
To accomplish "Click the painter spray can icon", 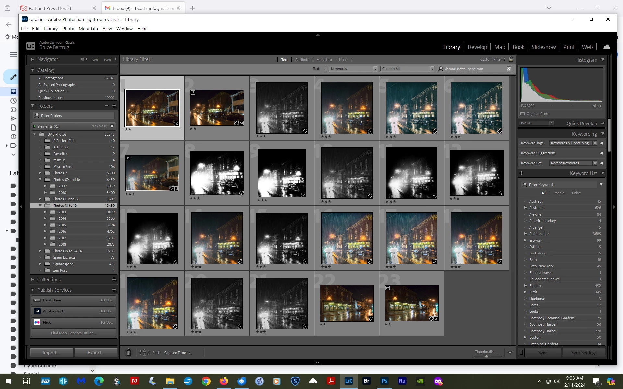I will point(128,352).
